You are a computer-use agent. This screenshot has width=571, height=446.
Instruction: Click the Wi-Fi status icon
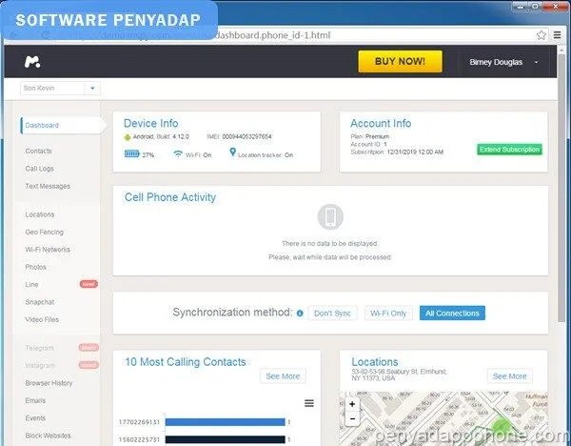pos(178,153)
